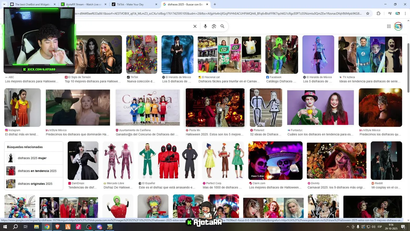410x231 pixels.
Task: Open the Pinterest skeleton costumes image
Action: (x=266, y=107)
